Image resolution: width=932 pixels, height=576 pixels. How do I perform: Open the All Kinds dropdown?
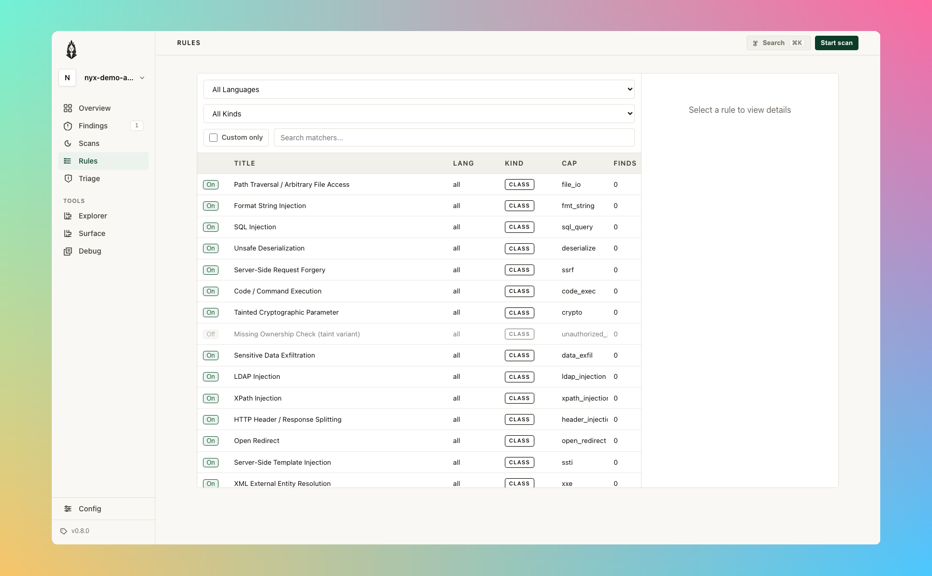(x=419, y=114)
